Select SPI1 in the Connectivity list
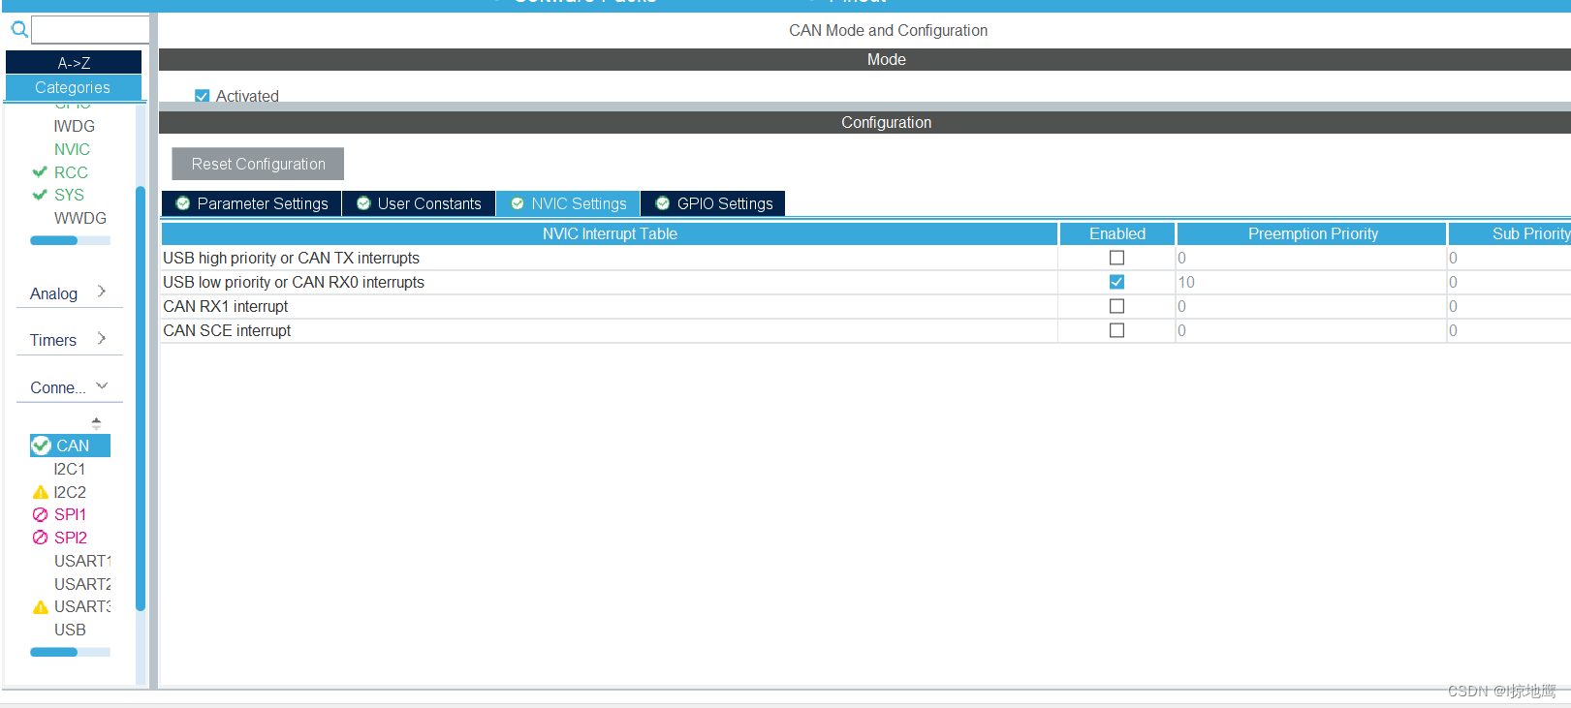The width and height of the screenshot is (1571, 708). [70, 514]
